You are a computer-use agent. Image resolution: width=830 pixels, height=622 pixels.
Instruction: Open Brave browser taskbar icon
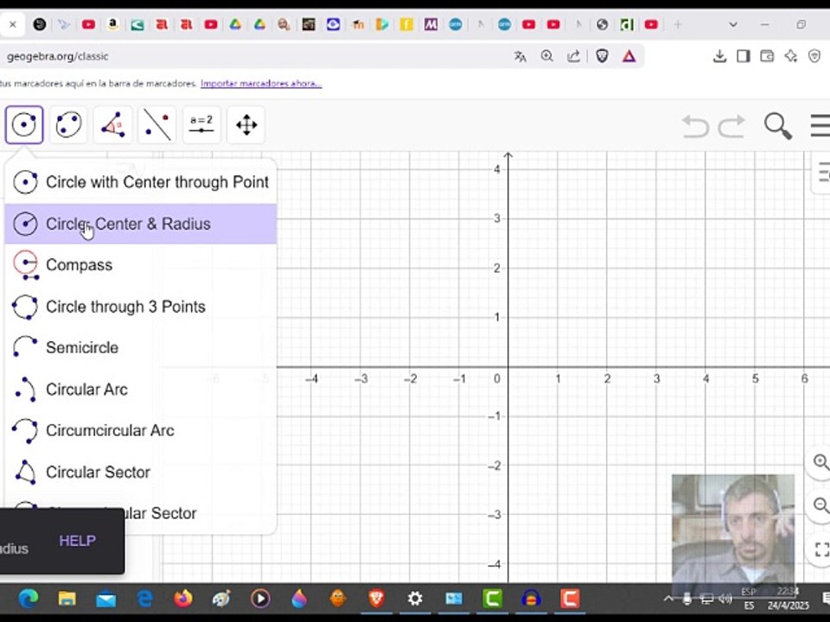(x=376, y=599)
